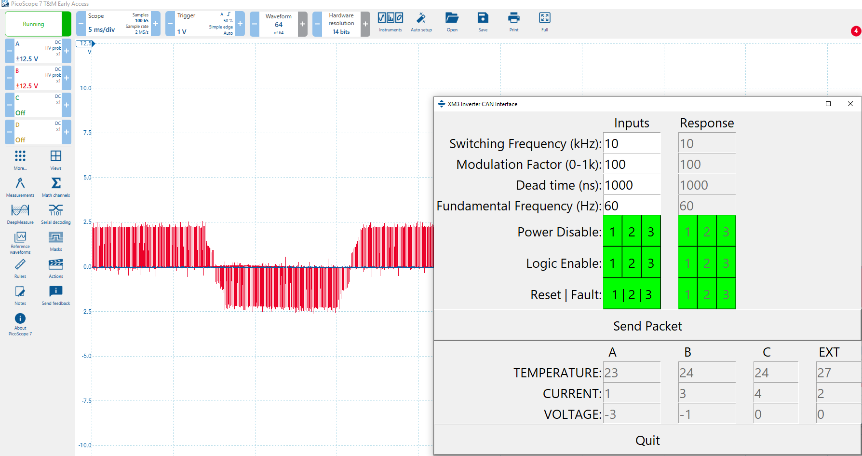Toggle Logic Enable input 1
This screenshot has width=862, height=456.
coord(612,263)
